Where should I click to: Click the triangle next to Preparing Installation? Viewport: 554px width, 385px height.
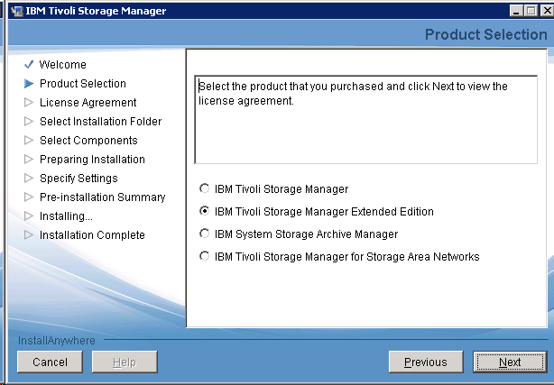point(29,160)
